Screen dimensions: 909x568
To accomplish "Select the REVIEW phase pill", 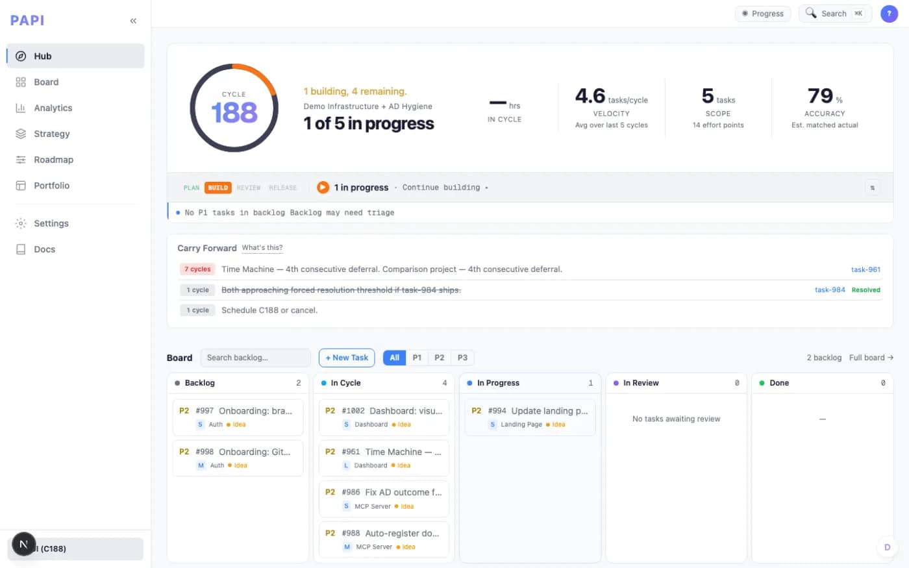I will pyautogui.click(x=249, y=188).
